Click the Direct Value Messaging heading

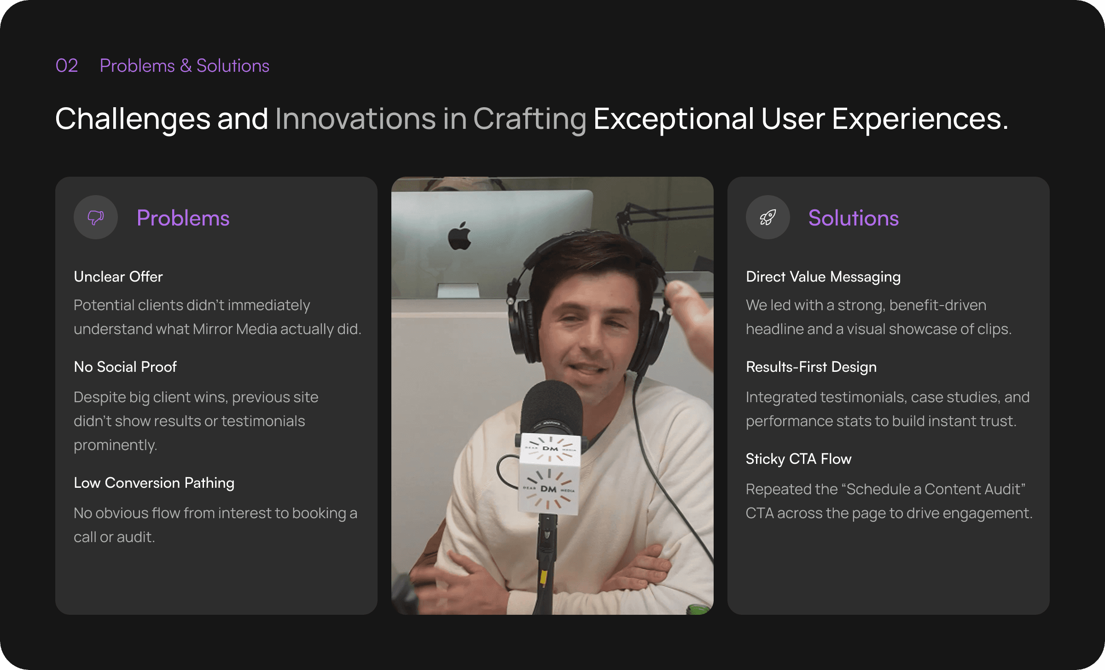(x=823, y=277)
